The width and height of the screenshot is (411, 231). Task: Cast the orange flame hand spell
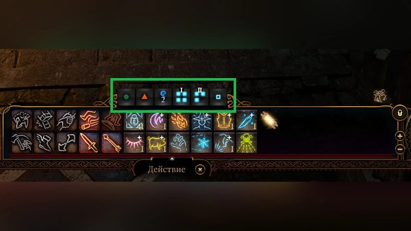[179, 121]
